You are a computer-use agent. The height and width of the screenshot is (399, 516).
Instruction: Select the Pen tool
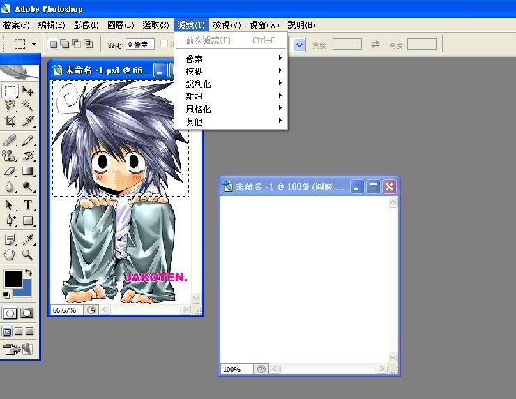[10, 220]
